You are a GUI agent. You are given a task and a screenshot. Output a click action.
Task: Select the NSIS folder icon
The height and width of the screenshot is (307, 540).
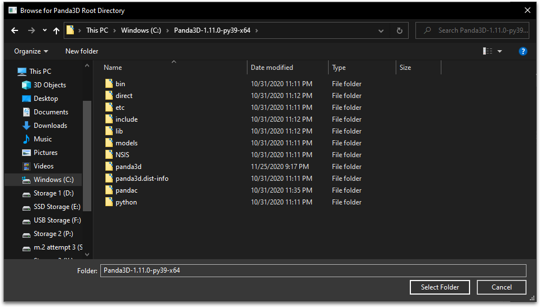point(109,154)
